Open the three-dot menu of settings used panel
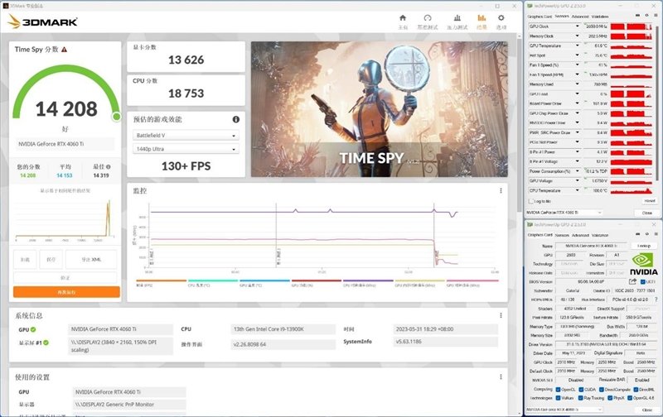The width and height of the screenshot is (663, 417). [x=501, y=377]
